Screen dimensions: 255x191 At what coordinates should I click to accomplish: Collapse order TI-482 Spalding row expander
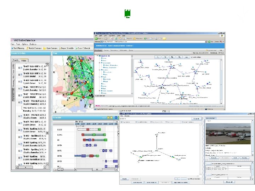(19, 137)
